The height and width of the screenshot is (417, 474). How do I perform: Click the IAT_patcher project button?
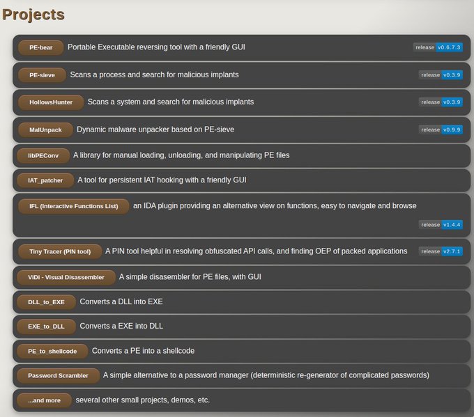[x=45, y=180]
